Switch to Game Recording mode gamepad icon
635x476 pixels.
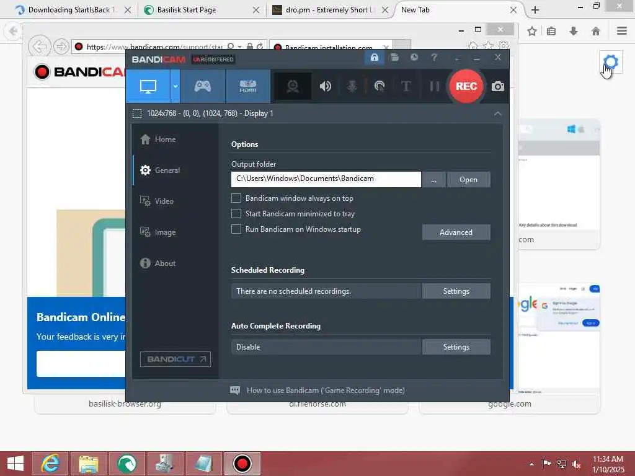(203, 86)
